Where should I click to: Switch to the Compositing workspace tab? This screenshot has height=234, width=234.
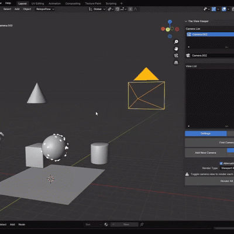tap(73, 4)
